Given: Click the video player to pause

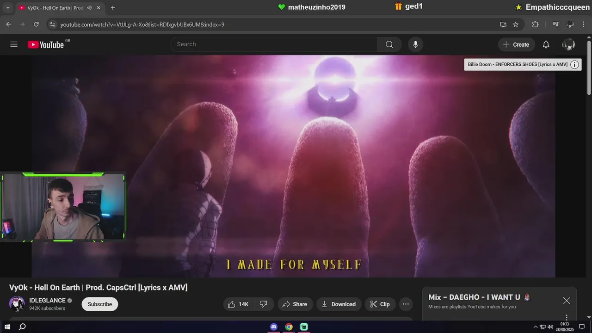Looking at the screenshot, I should (x=293, y=166).
